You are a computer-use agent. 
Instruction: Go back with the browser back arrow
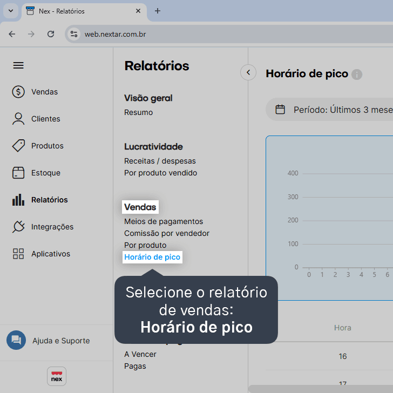pyautogui.click(x=12, y=34)
